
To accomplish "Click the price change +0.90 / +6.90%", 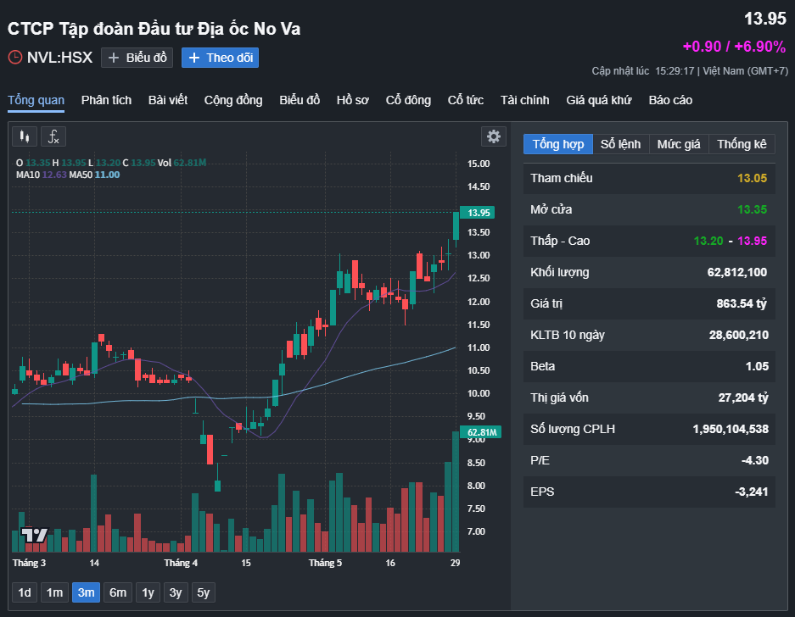I will click(734, 47).
